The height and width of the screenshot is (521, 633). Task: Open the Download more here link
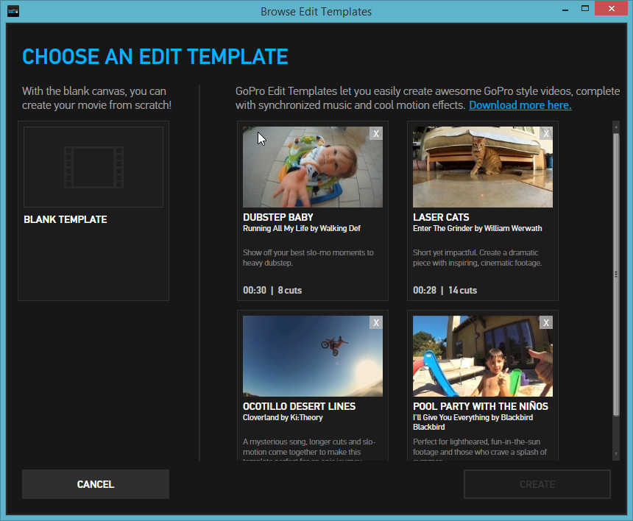coord(520,105)
